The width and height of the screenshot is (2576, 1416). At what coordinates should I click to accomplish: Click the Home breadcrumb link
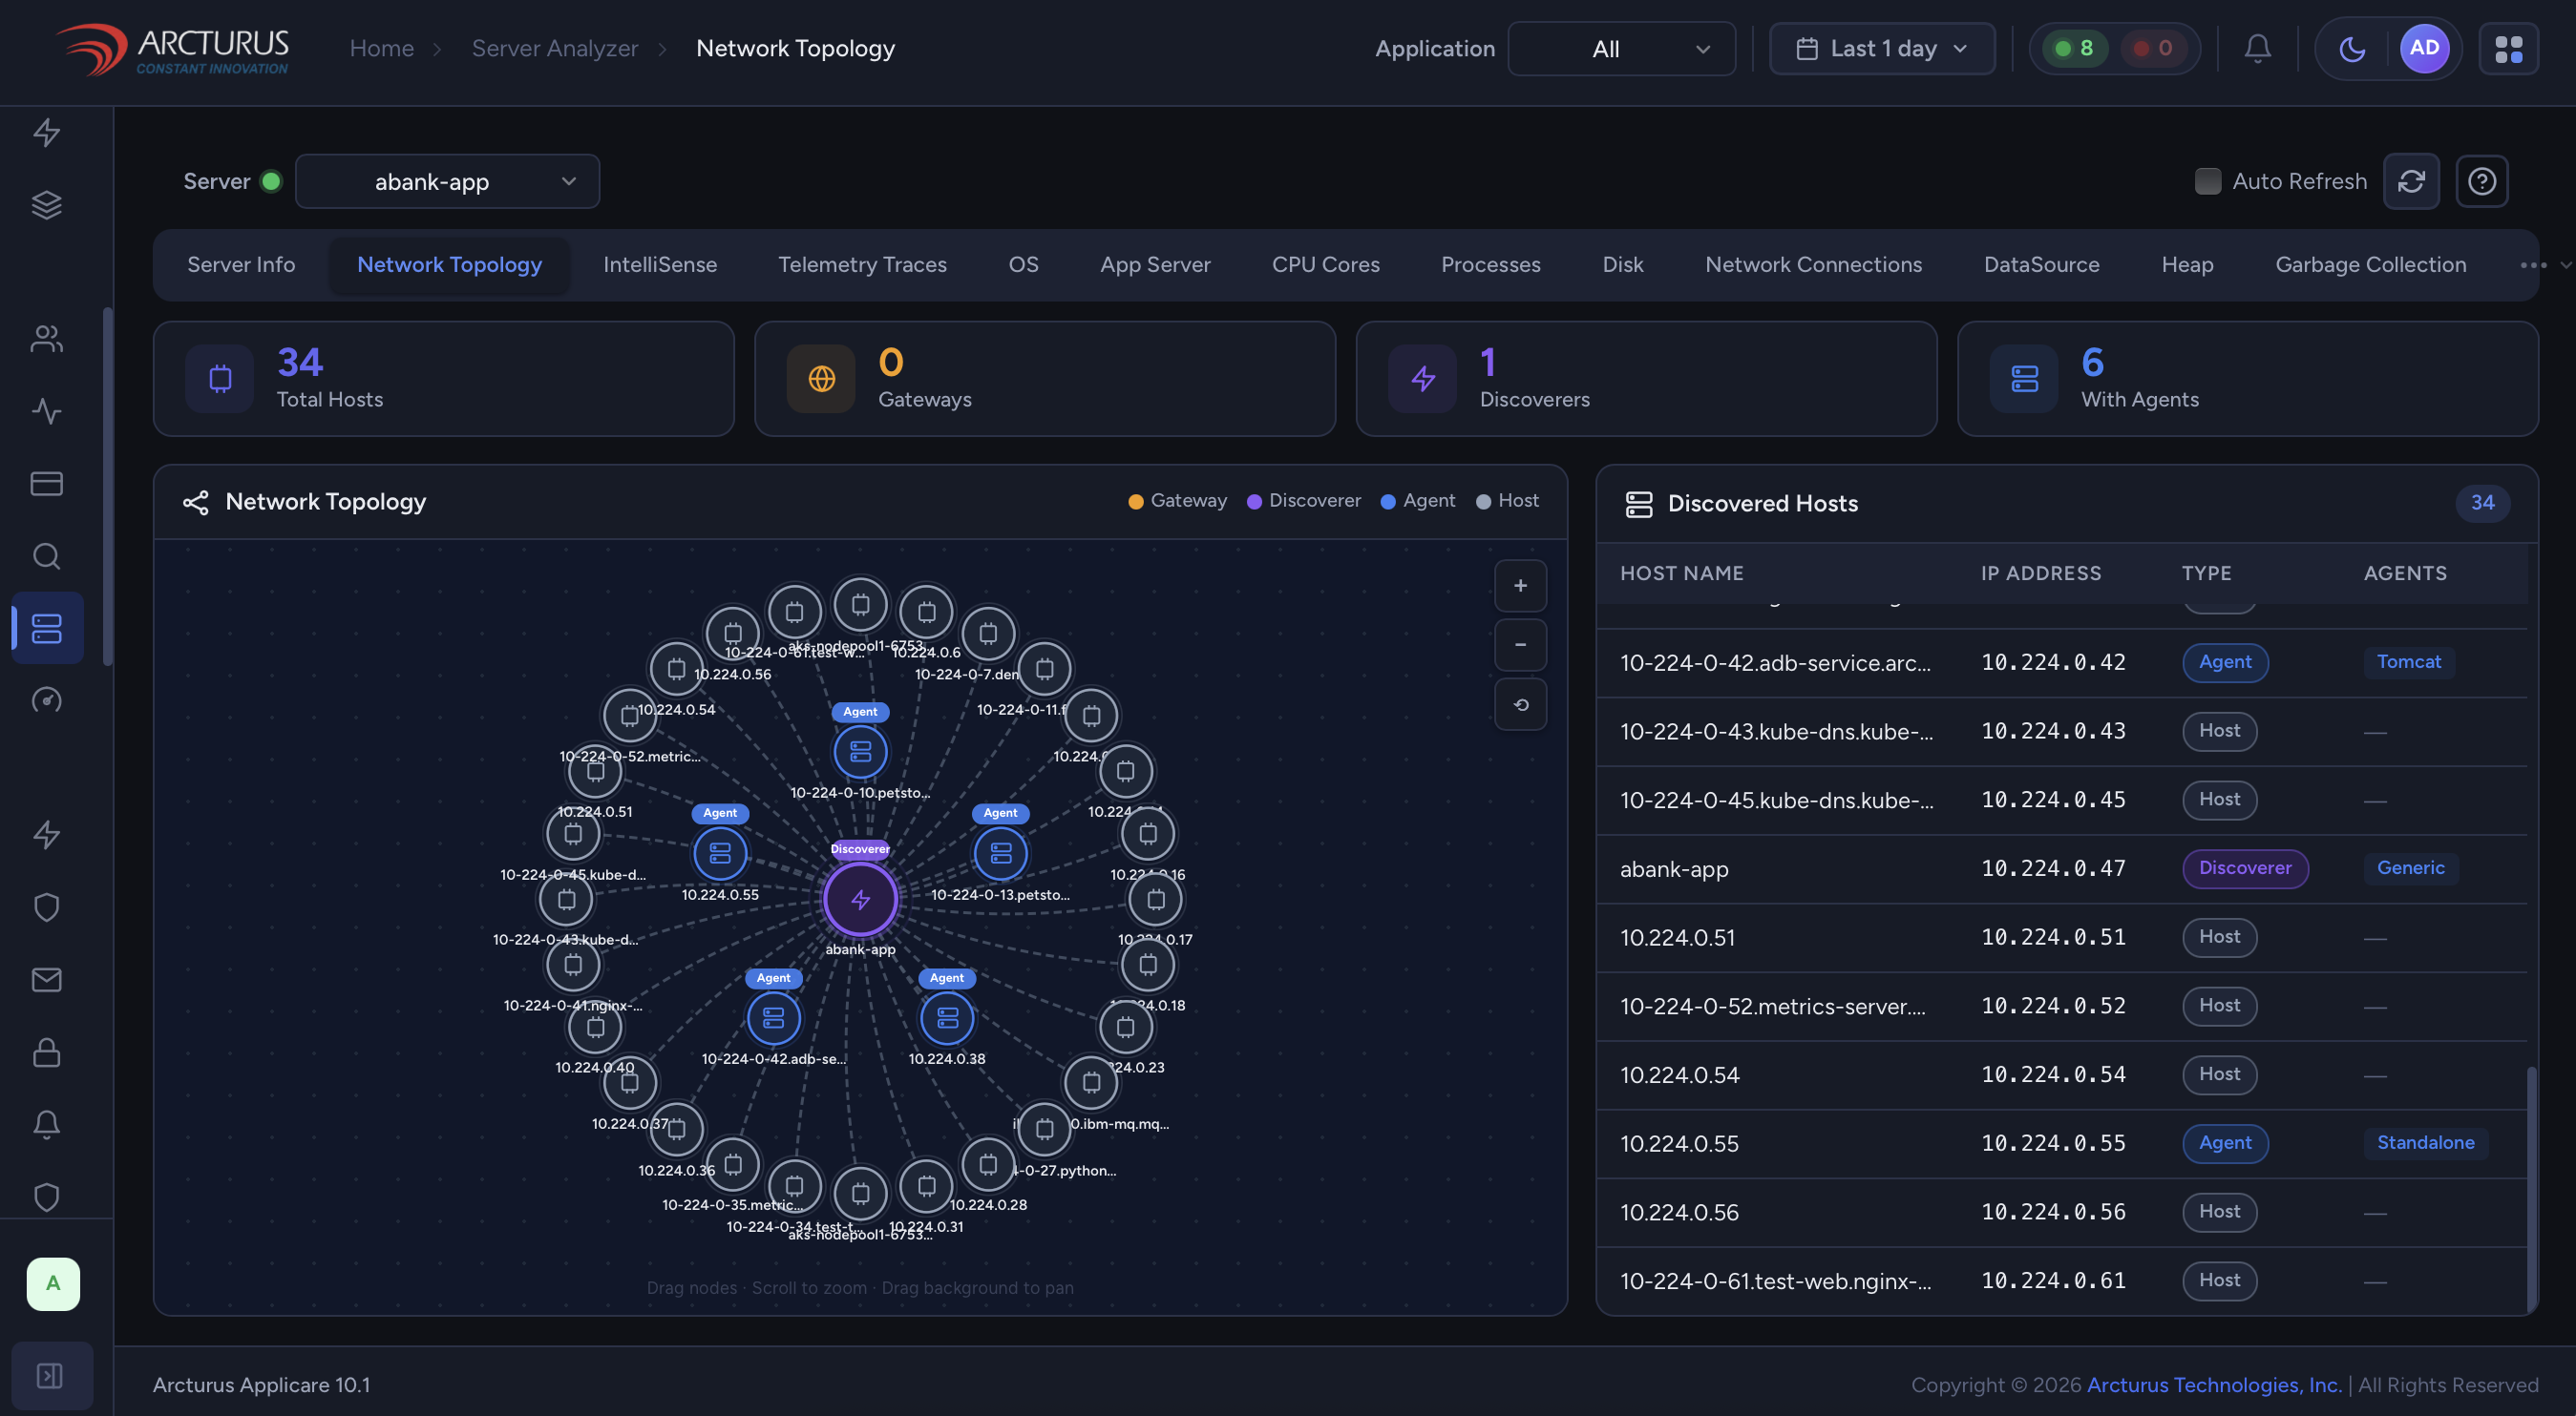381,48
